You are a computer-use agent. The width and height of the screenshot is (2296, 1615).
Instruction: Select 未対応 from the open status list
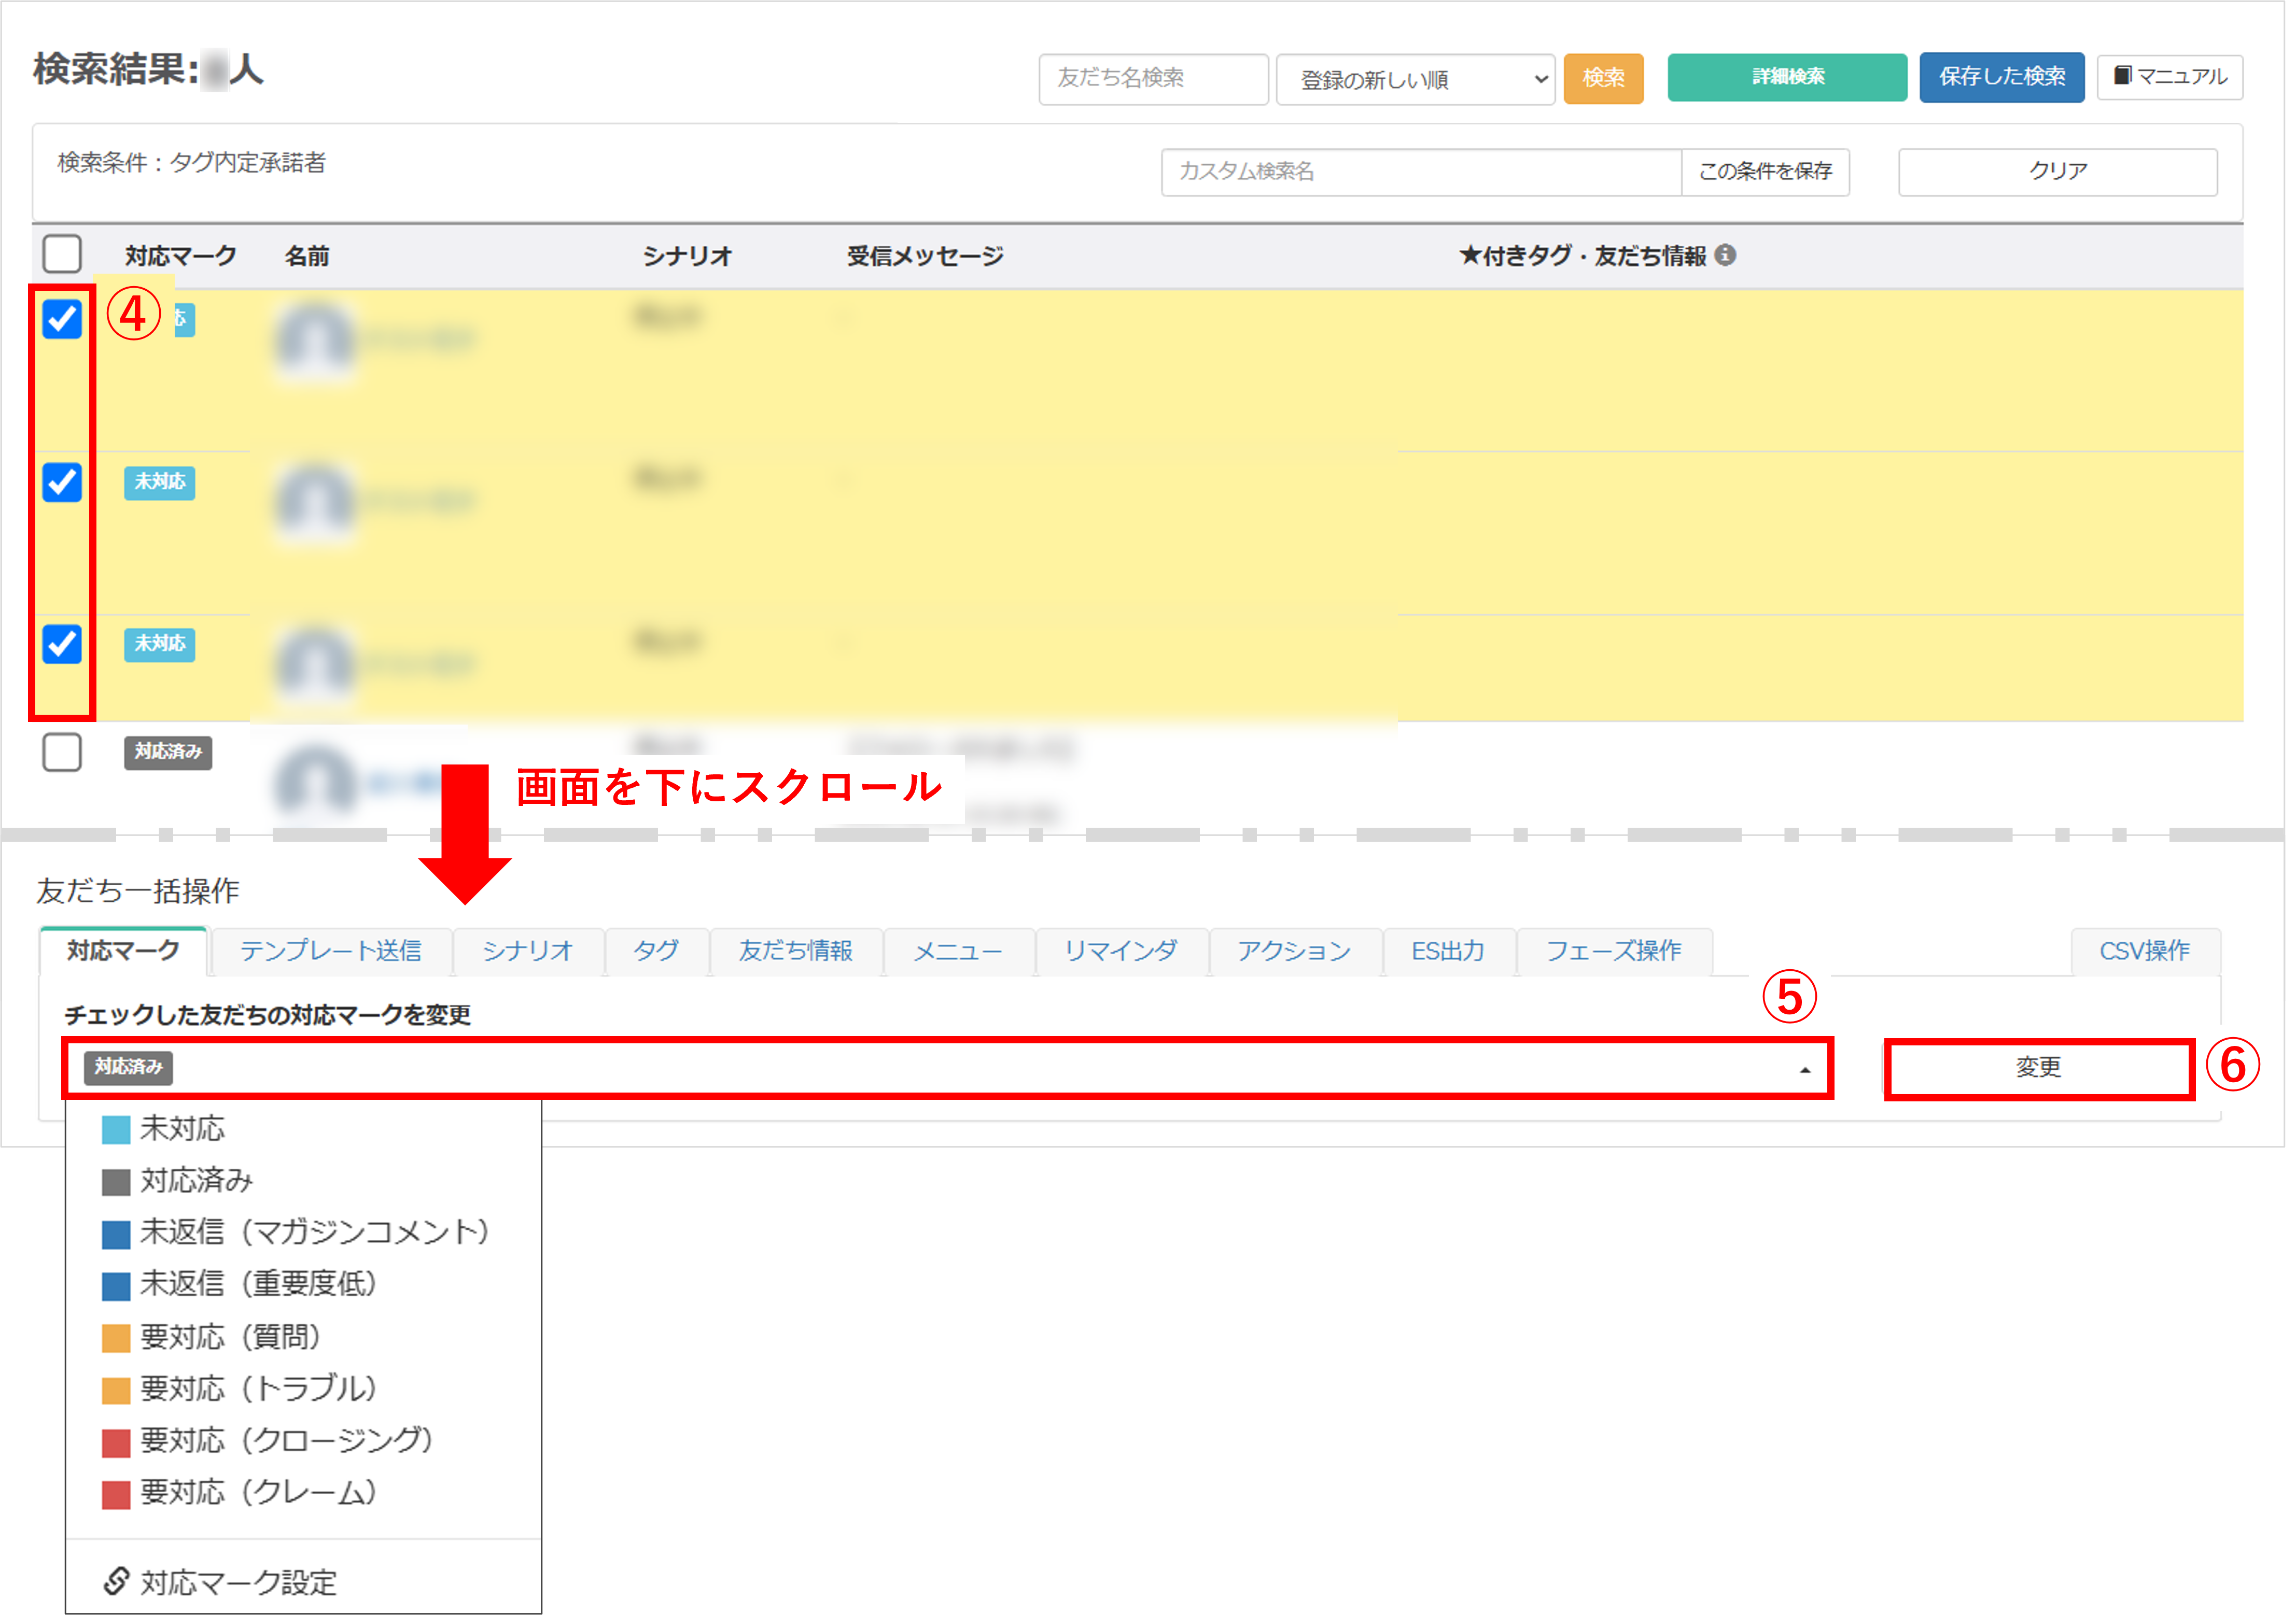pos(182,1128)
